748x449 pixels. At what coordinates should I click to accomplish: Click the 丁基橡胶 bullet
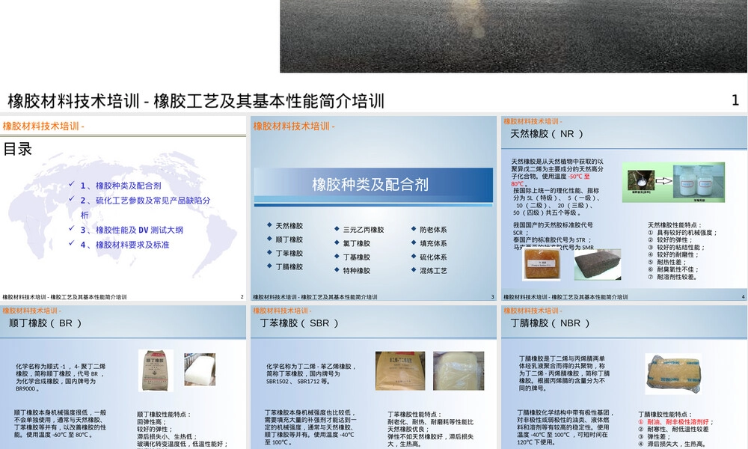click(x=356, y=257)
